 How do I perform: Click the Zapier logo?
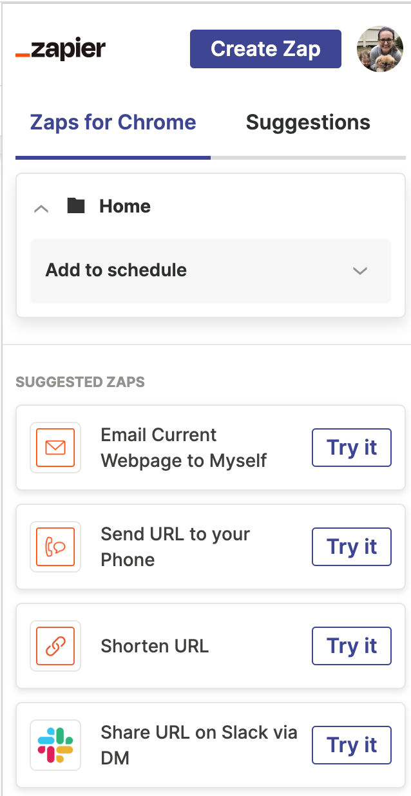pos(61,49)
